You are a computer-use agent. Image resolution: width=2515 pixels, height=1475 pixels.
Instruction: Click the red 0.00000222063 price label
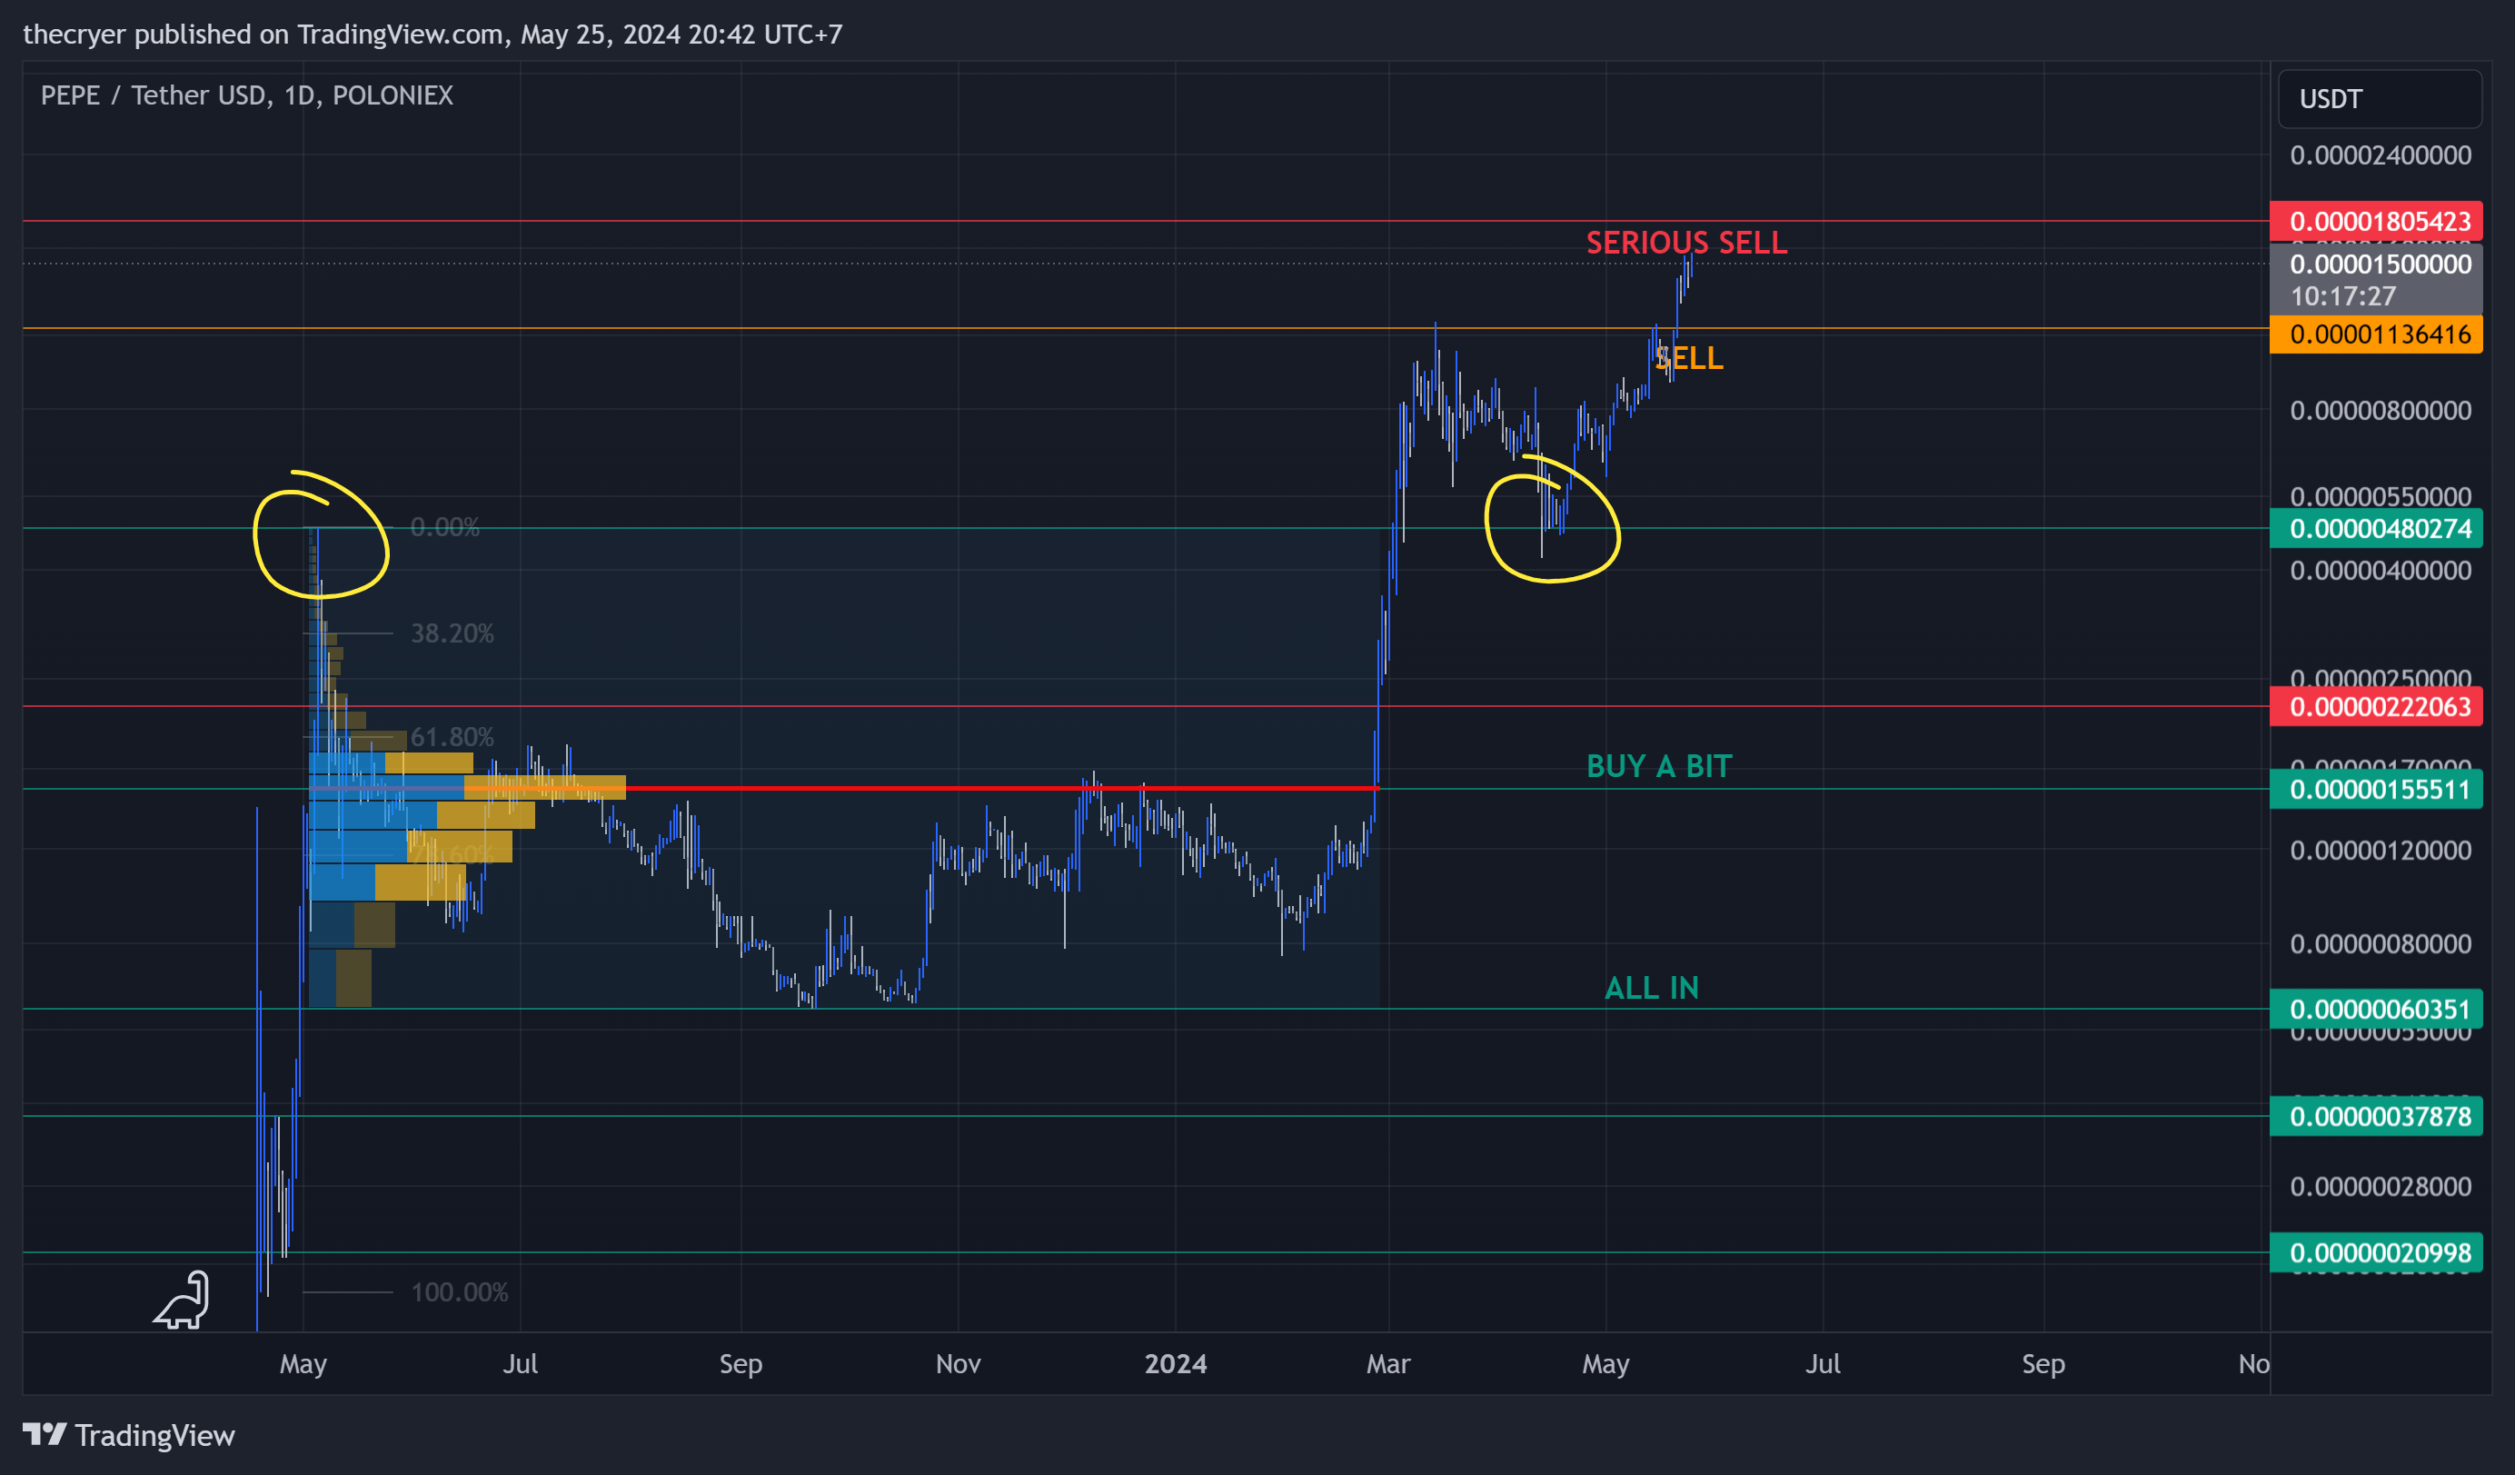[x=2375, y=706]
